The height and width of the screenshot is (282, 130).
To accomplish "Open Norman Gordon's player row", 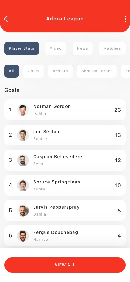I will pyautogui.click(x=65, y=110).
